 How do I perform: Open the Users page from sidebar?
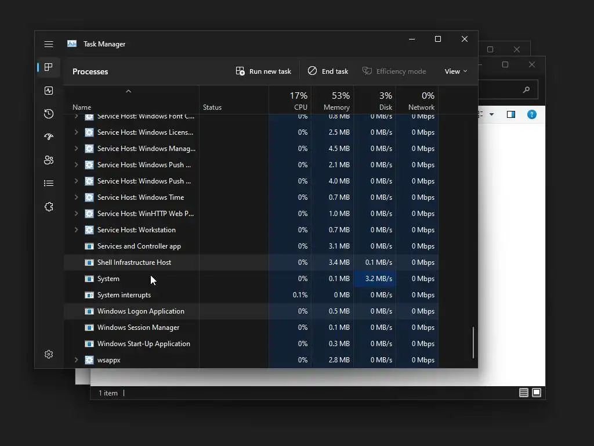point(49,160)
